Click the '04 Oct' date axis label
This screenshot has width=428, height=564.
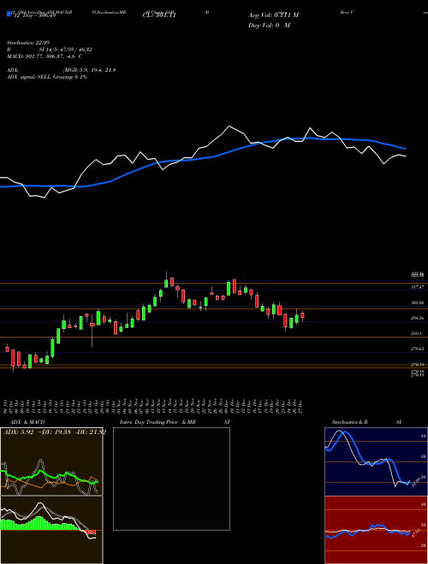tap(7, 408)
